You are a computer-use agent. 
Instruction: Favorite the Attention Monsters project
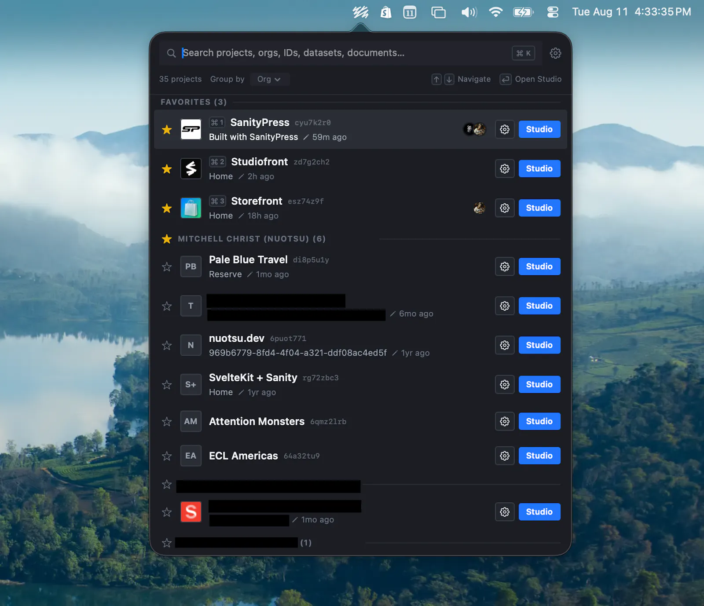[x=167, y=422]
